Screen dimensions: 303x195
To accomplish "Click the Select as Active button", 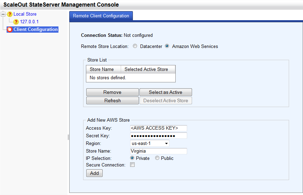I will [166, 92].
